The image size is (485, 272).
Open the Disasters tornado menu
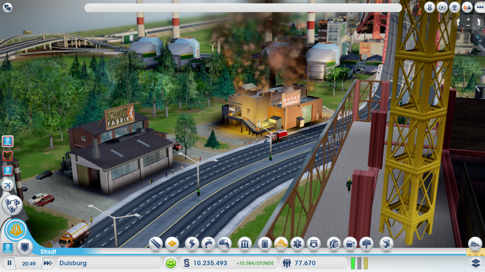pyautogui.click(x=386, y=244)
